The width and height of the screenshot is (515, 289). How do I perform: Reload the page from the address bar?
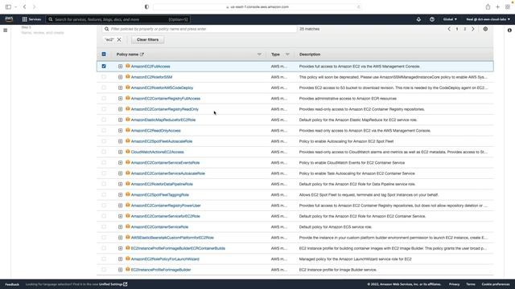pos(358,6)
